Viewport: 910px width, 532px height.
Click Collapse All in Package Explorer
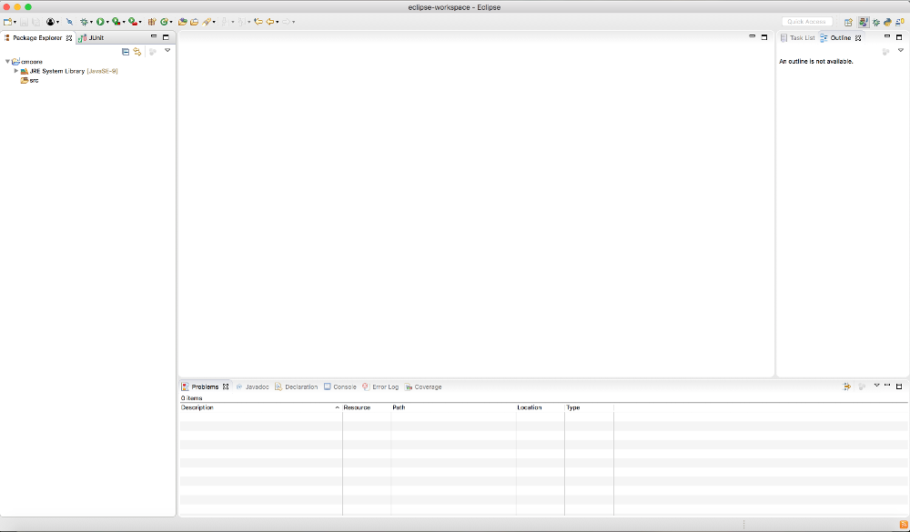[126, 52]
